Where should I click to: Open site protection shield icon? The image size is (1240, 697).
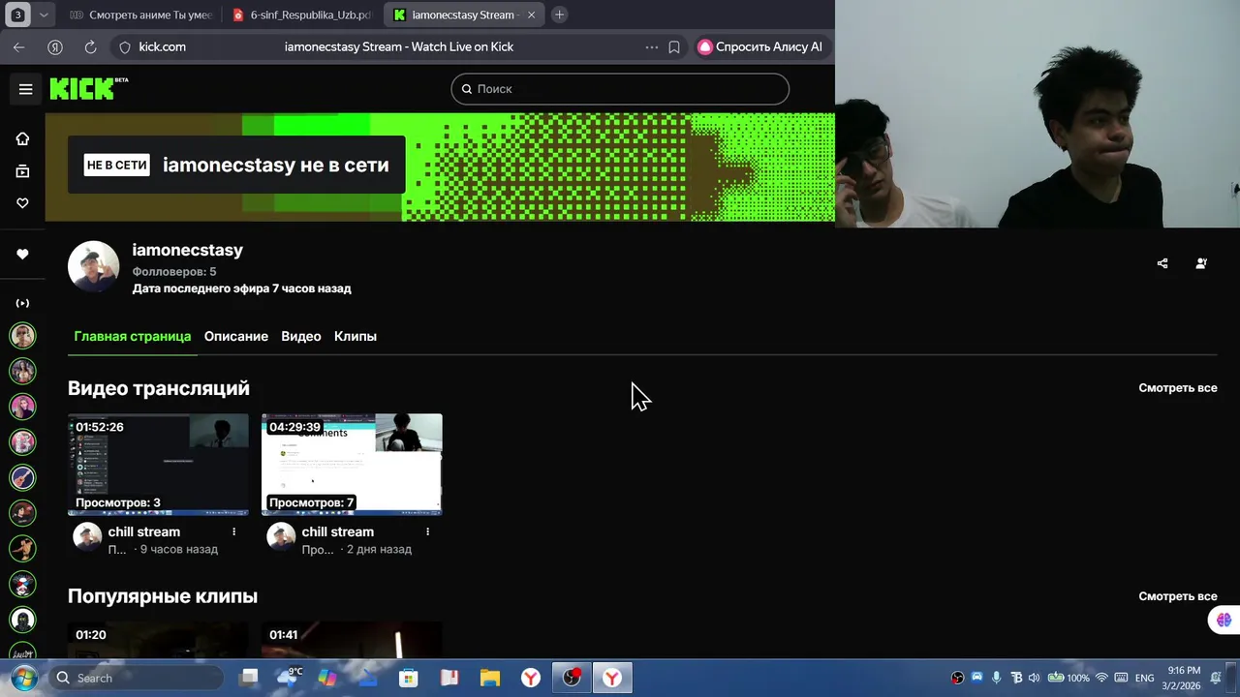click(125, 46)
